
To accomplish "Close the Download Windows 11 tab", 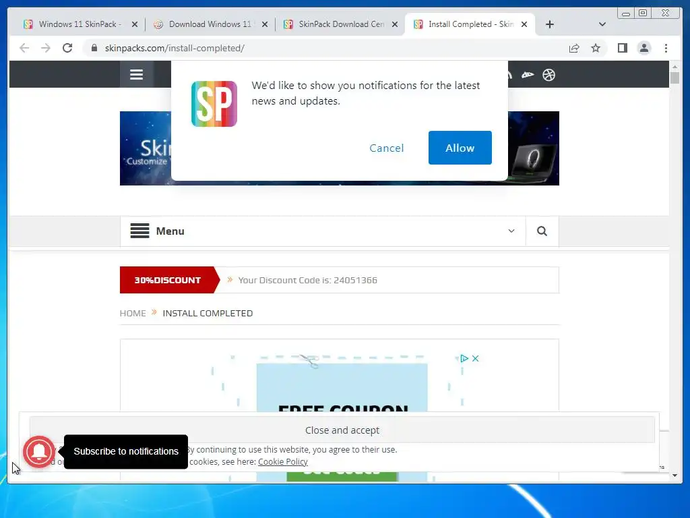I will (x=265, y=25).
